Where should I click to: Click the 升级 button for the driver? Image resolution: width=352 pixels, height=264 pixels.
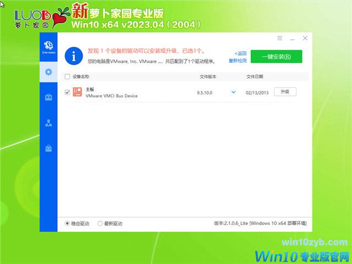click(284, 92)
